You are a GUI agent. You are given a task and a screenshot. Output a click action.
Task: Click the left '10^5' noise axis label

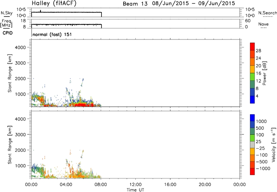(x=21, y=10)
